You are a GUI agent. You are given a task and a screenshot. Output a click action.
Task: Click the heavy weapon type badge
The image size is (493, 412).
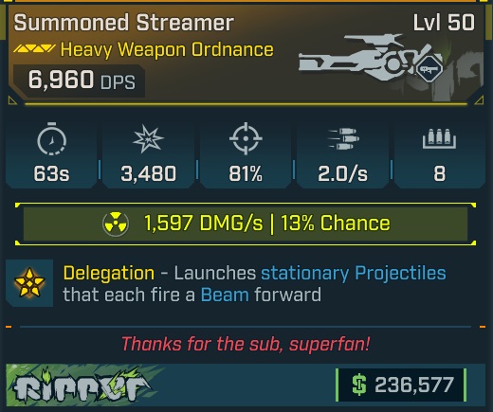tap(429, 68)
